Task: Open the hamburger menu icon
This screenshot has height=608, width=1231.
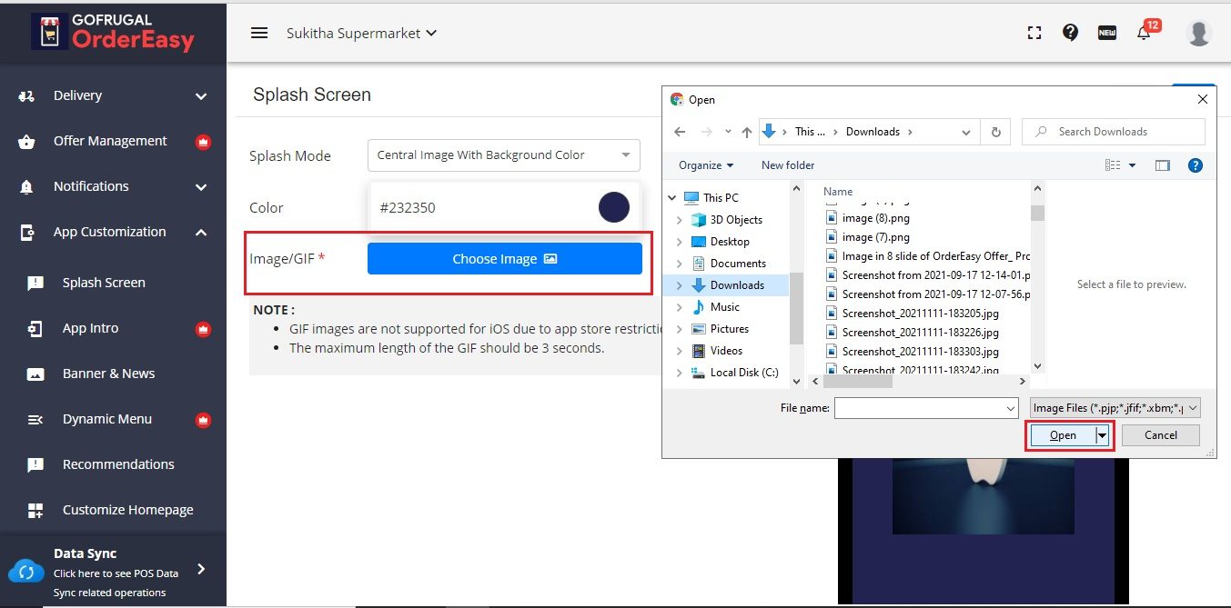Action: (x=259, y=33)
